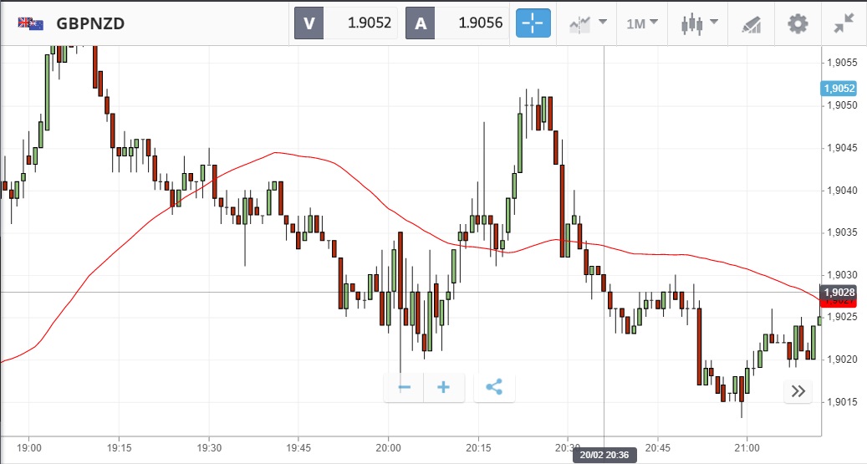The width and height of the screenshot is (867, 464).
Task: Click the 20/02 20:36 time marker
Action: (604, 455)
